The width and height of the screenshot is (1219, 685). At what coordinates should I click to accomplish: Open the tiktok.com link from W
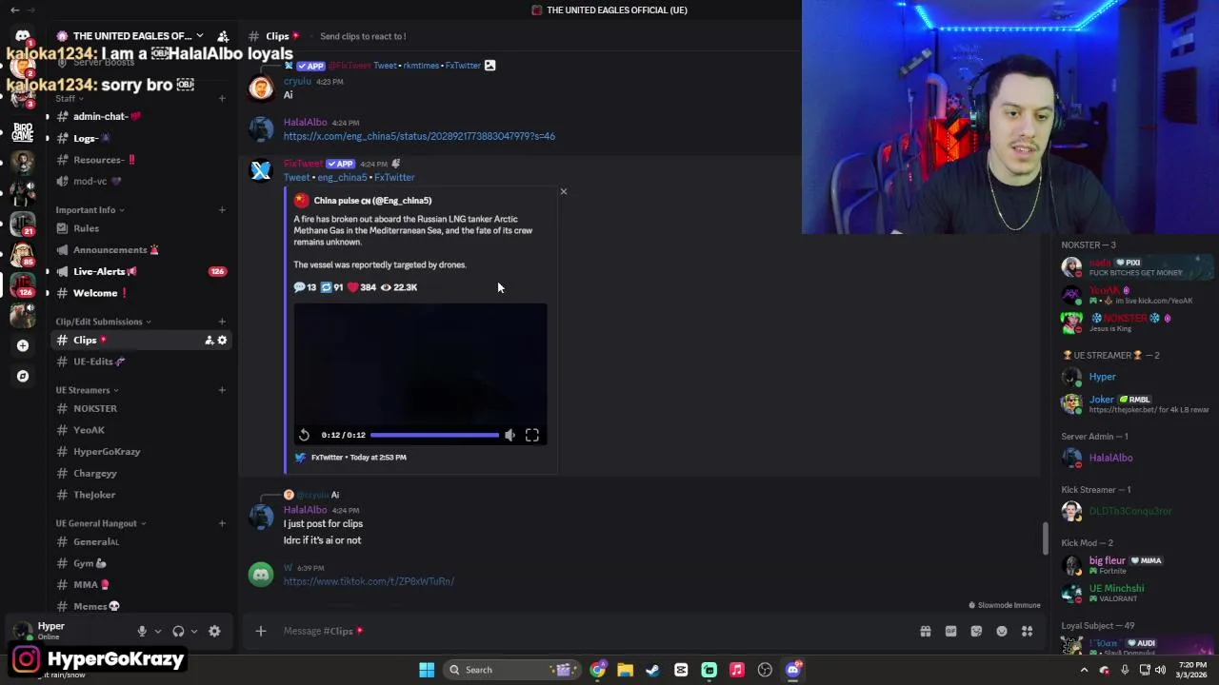369,581
